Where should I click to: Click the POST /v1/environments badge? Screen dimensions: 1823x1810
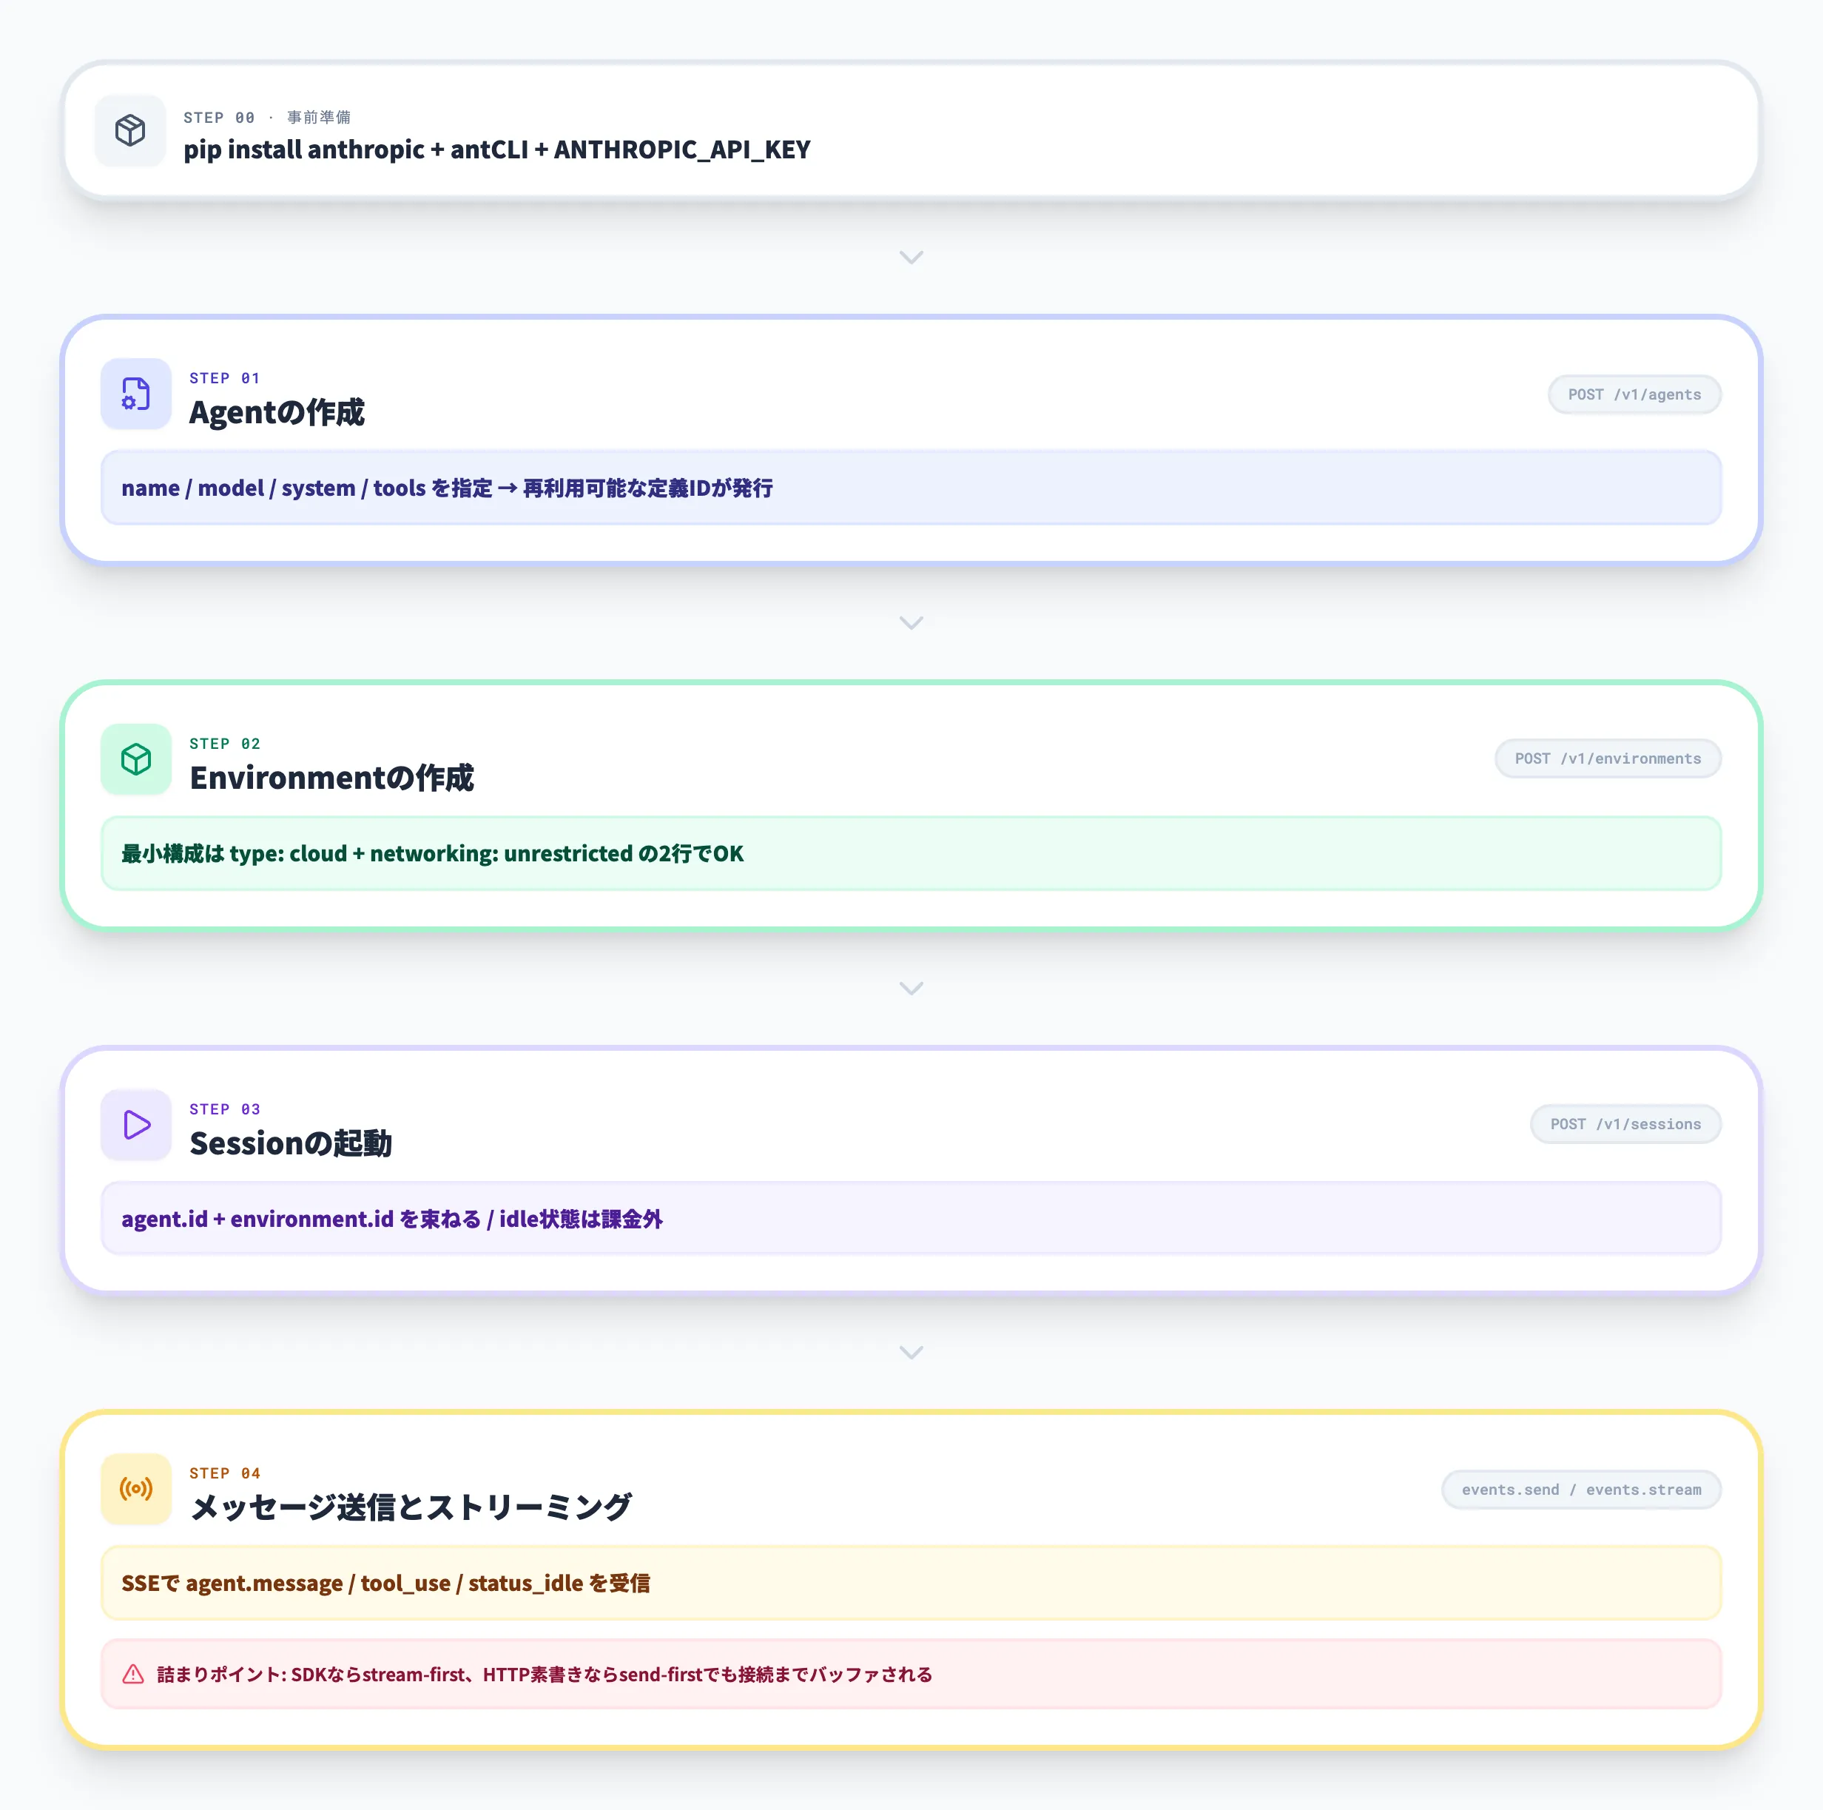click(x=1607, y=758)
